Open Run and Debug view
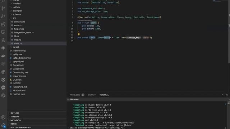 [x=3, y=16]
